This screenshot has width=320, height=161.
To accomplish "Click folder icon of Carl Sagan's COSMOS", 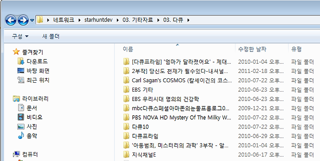I will [126, 80].
